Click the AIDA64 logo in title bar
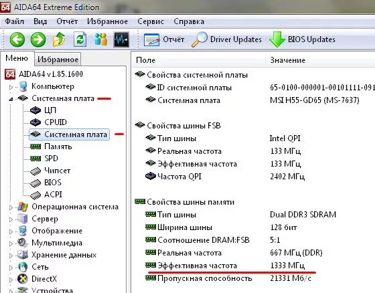This screenshot has height=293, width=375. (x=5, y=7)
